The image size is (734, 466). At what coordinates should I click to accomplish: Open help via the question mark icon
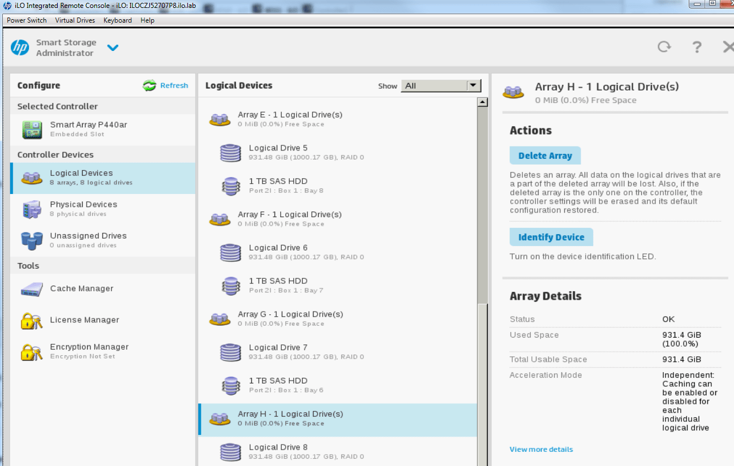click(x=697, y=47)
